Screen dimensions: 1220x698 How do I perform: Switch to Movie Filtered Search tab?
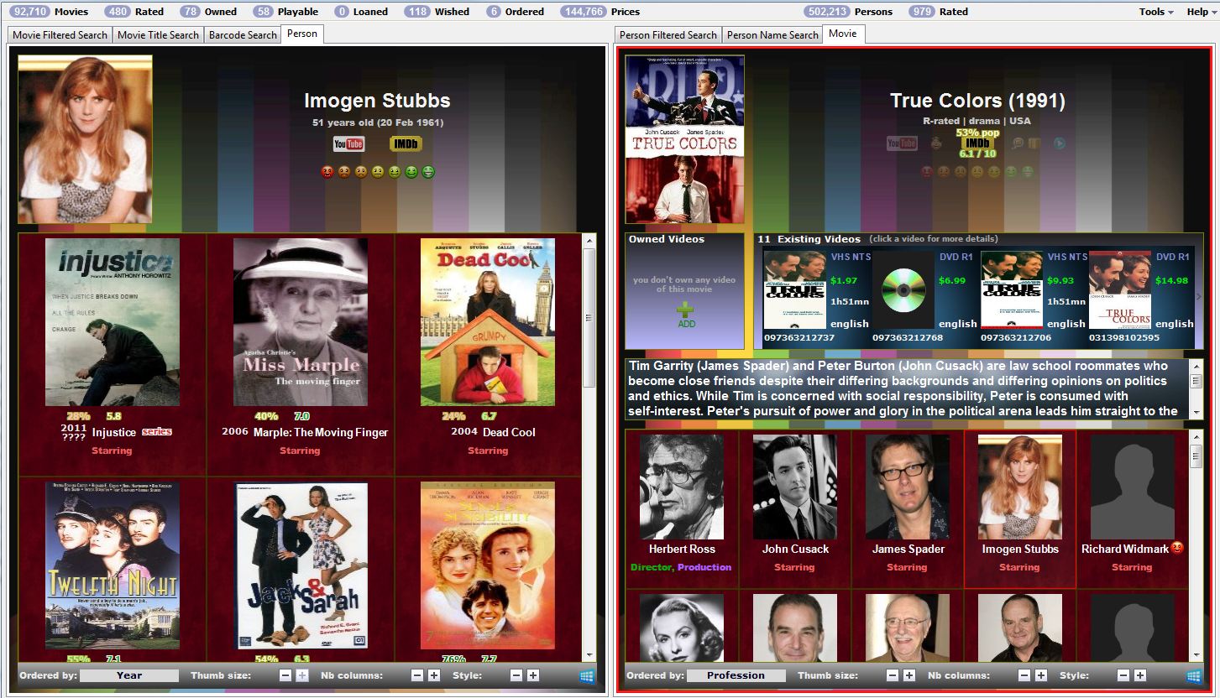60,34
